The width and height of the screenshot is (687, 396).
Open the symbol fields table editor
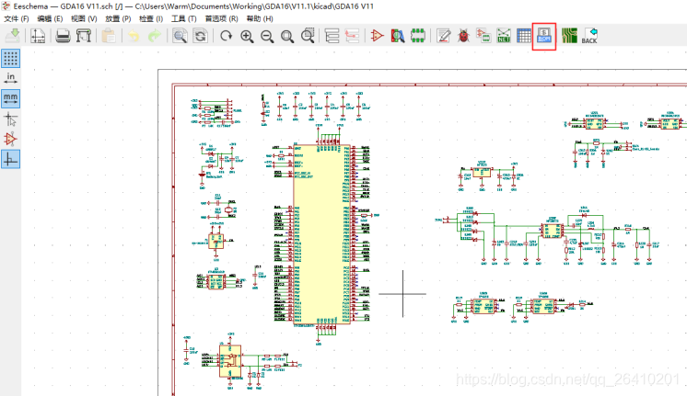[x=524, y=36]
